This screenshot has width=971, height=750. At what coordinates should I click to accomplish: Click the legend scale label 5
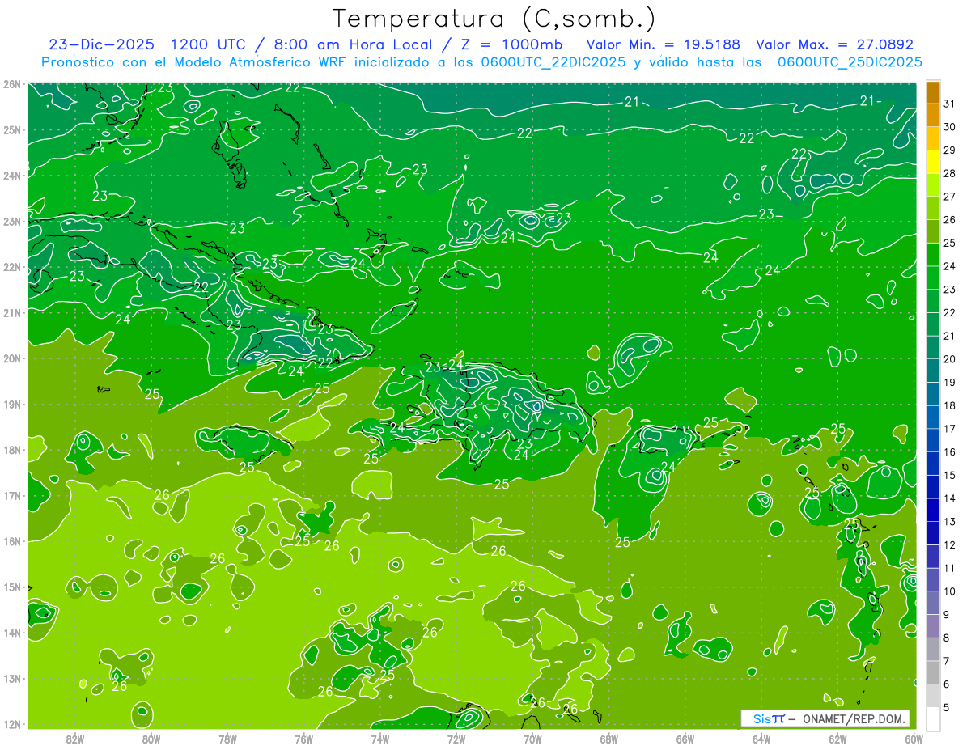click(947, 708)
